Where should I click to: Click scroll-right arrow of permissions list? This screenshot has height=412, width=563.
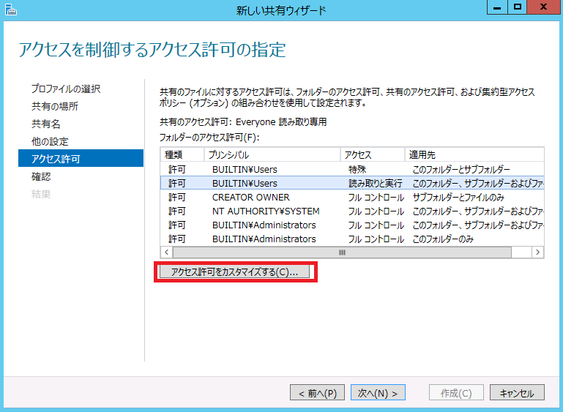537,252
